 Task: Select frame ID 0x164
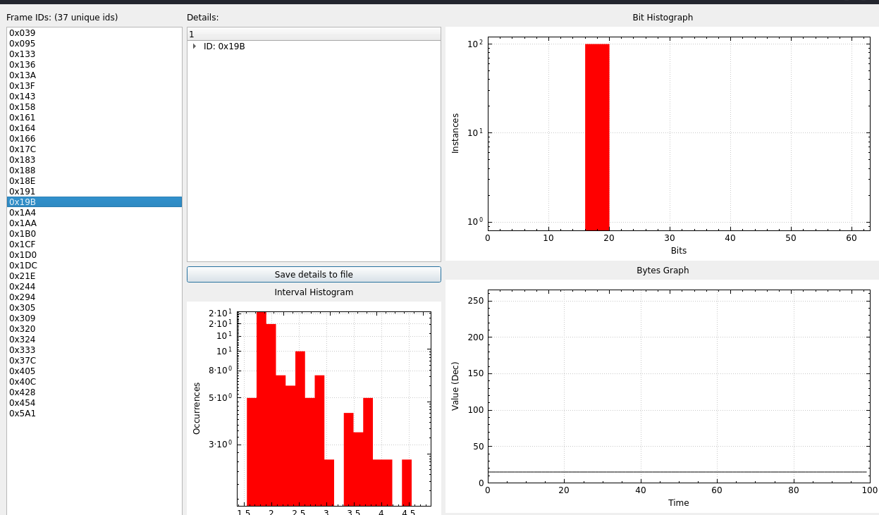pyautogui.click(x=23, y=128)
